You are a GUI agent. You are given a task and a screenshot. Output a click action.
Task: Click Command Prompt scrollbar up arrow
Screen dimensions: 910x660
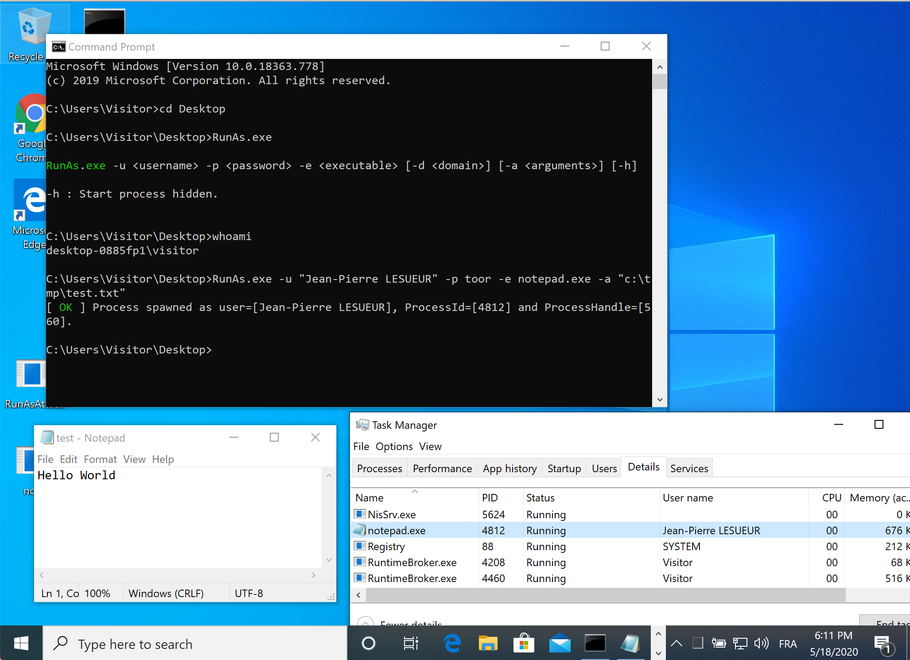pos(660,67)
